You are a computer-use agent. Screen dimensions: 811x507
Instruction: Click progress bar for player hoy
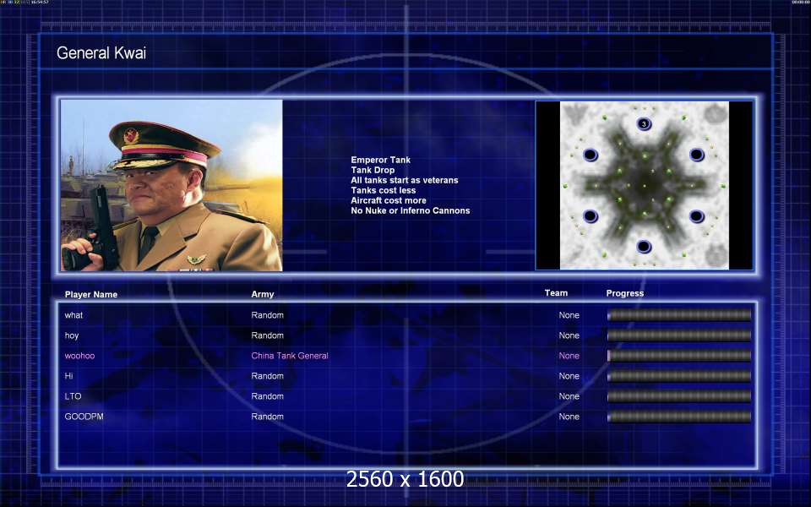679,335
